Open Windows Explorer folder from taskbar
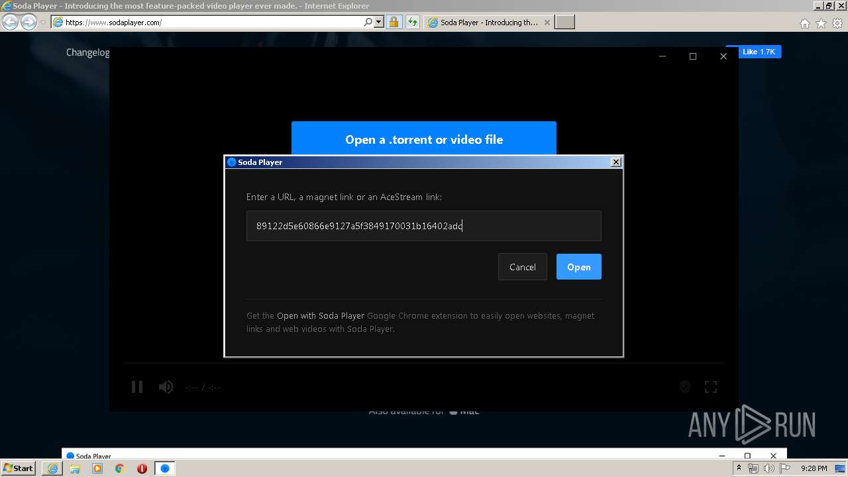 (x=75, y=468)
